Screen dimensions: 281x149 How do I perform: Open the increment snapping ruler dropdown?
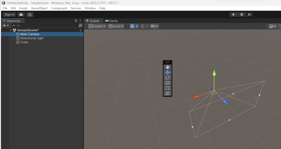pos(154,26)
